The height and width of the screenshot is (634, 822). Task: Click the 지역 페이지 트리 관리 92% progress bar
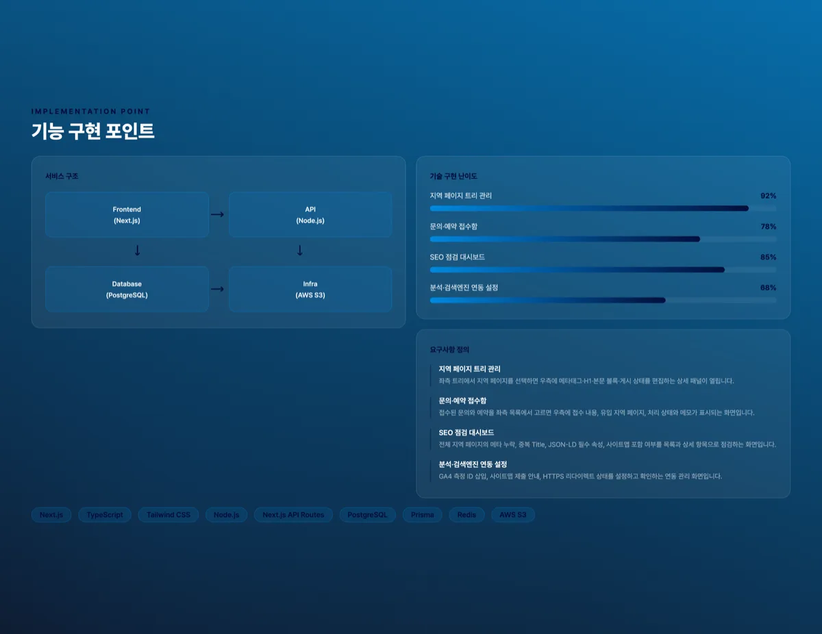(x=603, y=208)
